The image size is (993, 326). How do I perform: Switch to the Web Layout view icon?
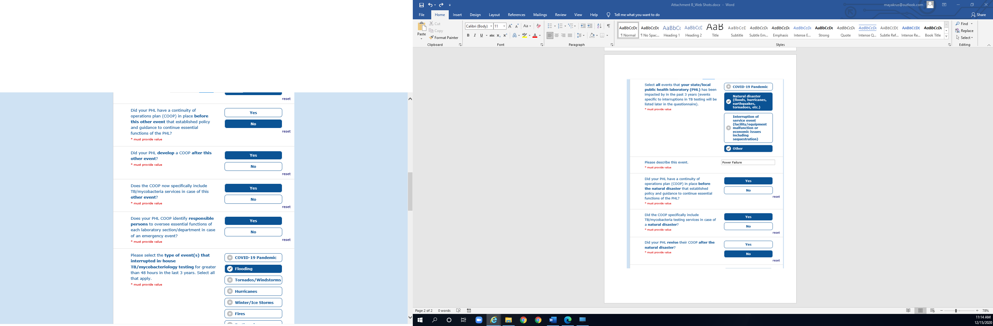pos(932,311)
